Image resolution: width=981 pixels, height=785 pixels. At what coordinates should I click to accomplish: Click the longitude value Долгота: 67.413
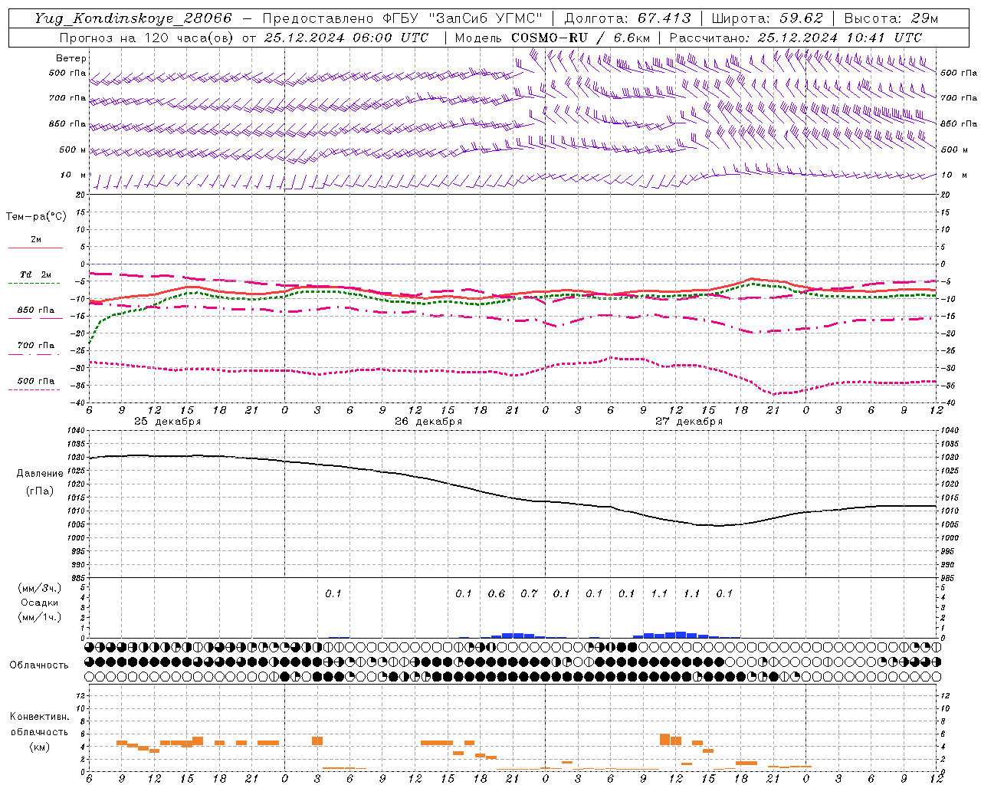click(x=628, y=18)
